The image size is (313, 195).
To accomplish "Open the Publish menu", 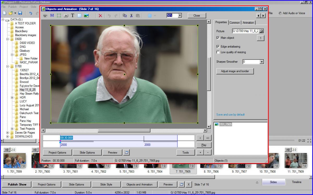I will (13, 7).
